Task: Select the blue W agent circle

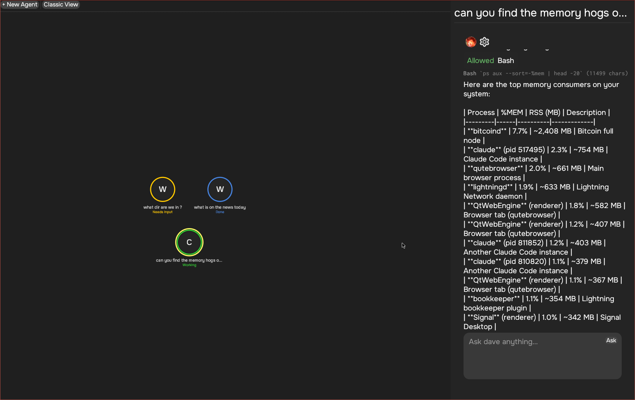Action: click(x=220, y=189)
